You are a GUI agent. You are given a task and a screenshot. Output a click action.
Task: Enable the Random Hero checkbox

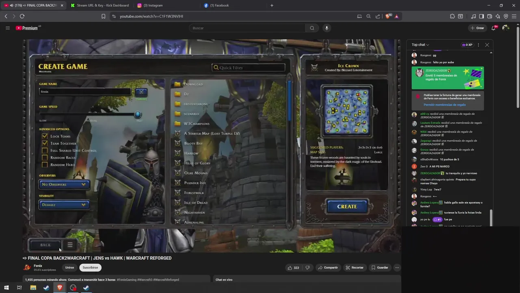click(45, 165)
